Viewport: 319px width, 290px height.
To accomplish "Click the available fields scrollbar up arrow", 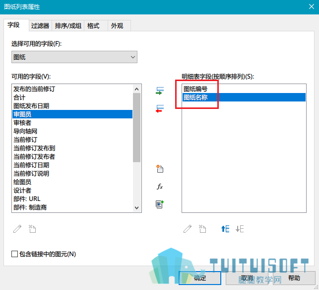I will 137,89.
